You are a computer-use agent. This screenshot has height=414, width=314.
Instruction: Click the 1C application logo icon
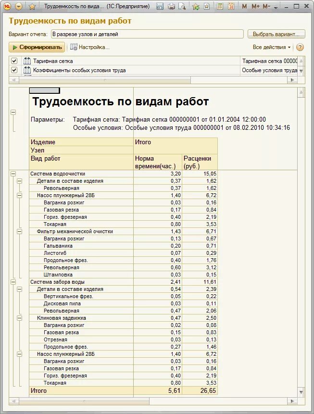pyautogui.click(x=7, y=6)
